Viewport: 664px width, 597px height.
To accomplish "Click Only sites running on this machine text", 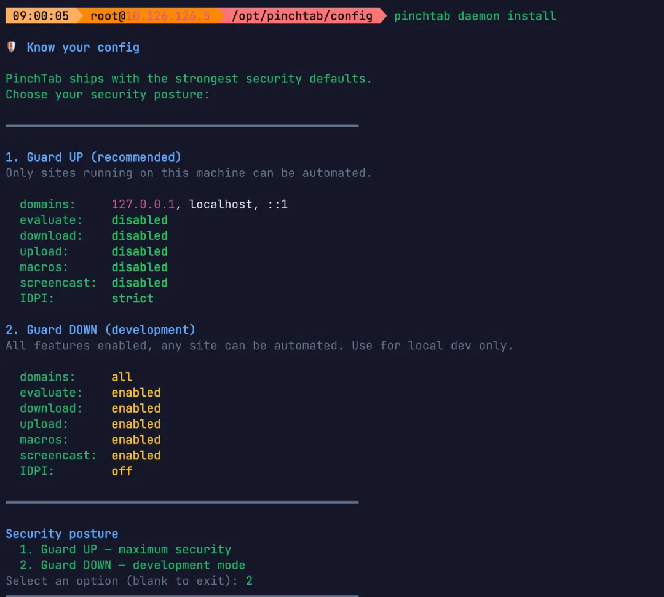I will 189,173.
